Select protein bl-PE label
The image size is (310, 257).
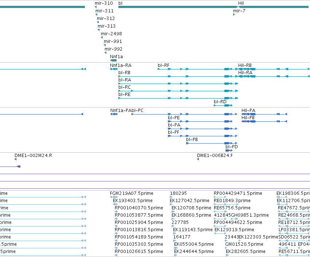[x=174, y=118]
